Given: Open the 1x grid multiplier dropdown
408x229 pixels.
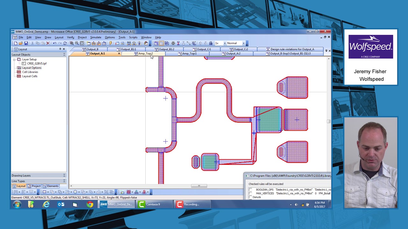Looking at the screenshot, I should pyautogui.click(x=224, y=43).
